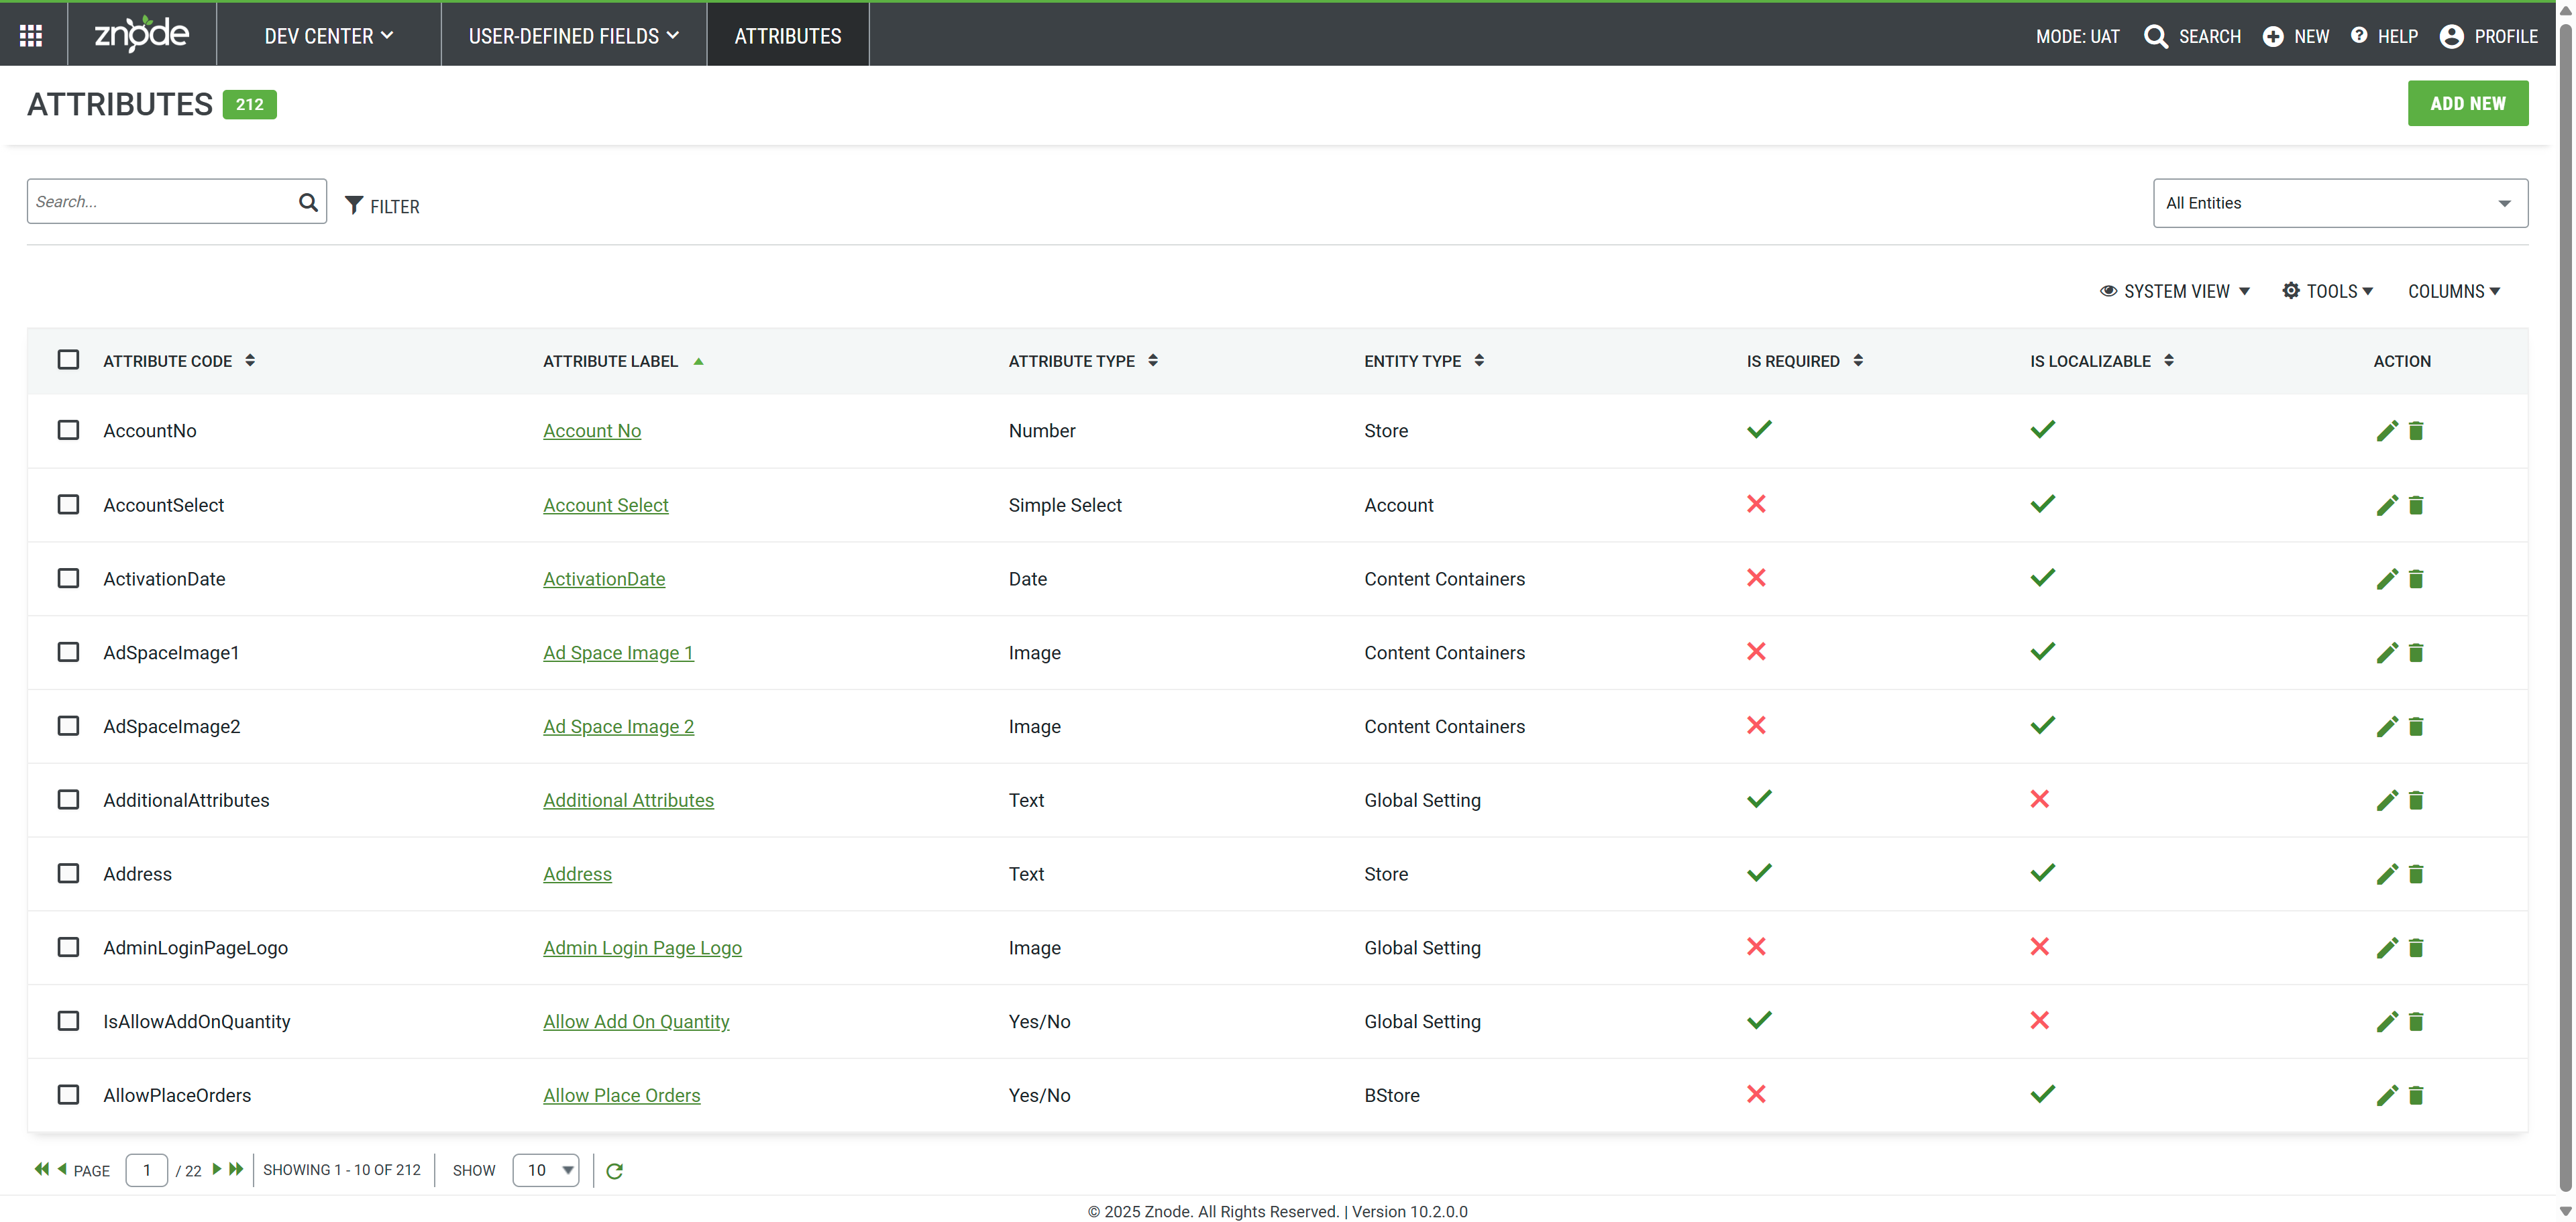Click the Help question mark icon
Screen dimensions: 2576x1222
(x=2359, y=36)
